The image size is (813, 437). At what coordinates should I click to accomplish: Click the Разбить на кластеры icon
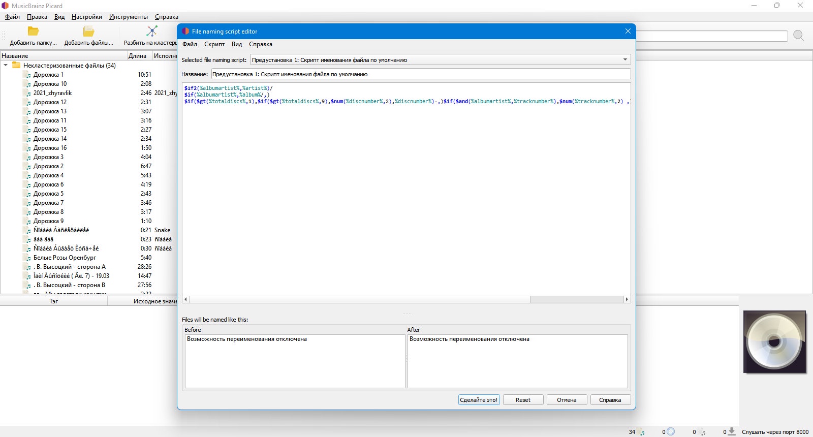(151, 32)
